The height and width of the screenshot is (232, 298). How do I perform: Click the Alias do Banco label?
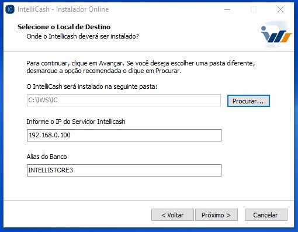[47, 157]
